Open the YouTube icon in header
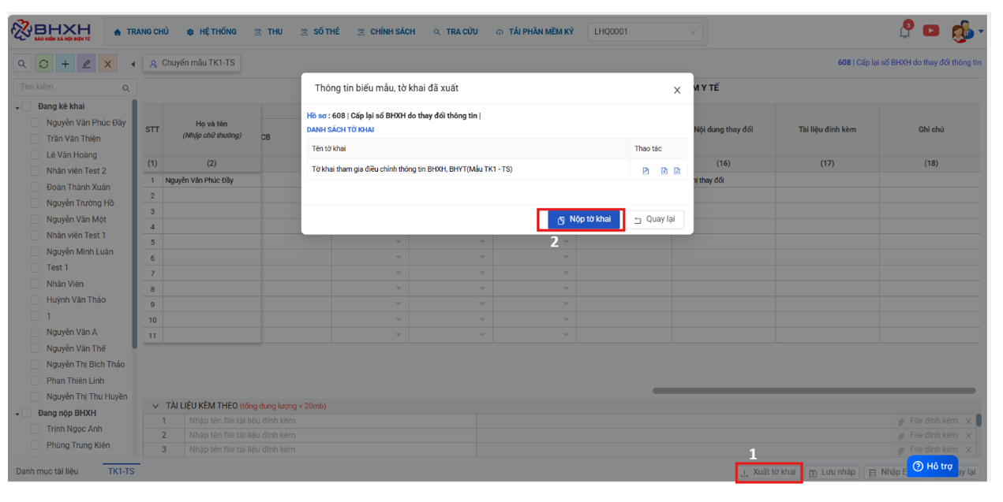The height and width of the screenshot is (502, 1003). (931, 31)
